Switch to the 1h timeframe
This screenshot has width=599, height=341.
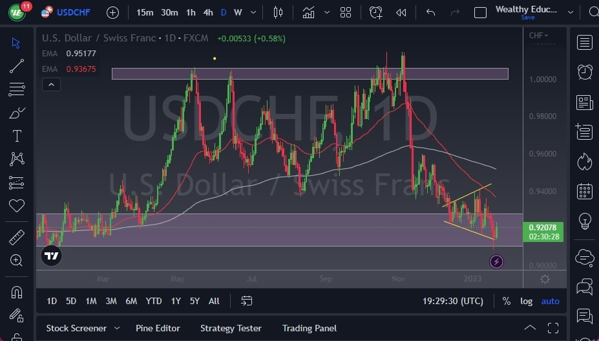(x=191, y=13)
